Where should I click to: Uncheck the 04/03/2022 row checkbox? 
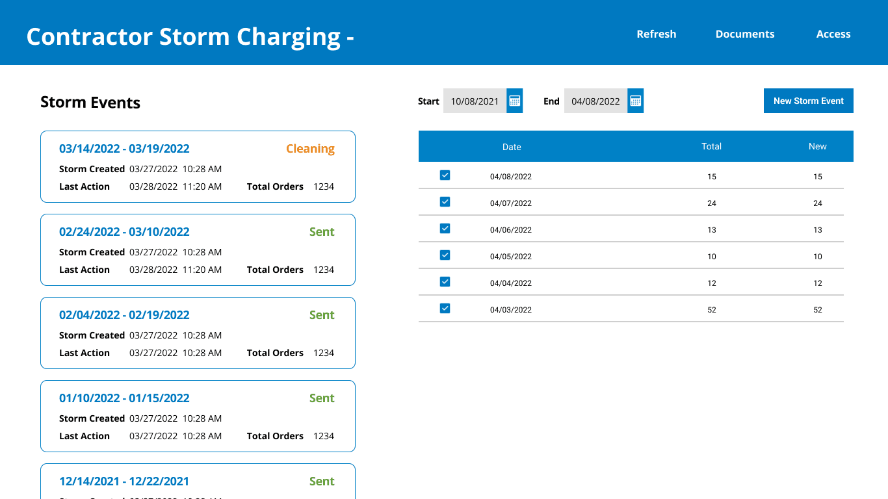[x=445, y=309]
